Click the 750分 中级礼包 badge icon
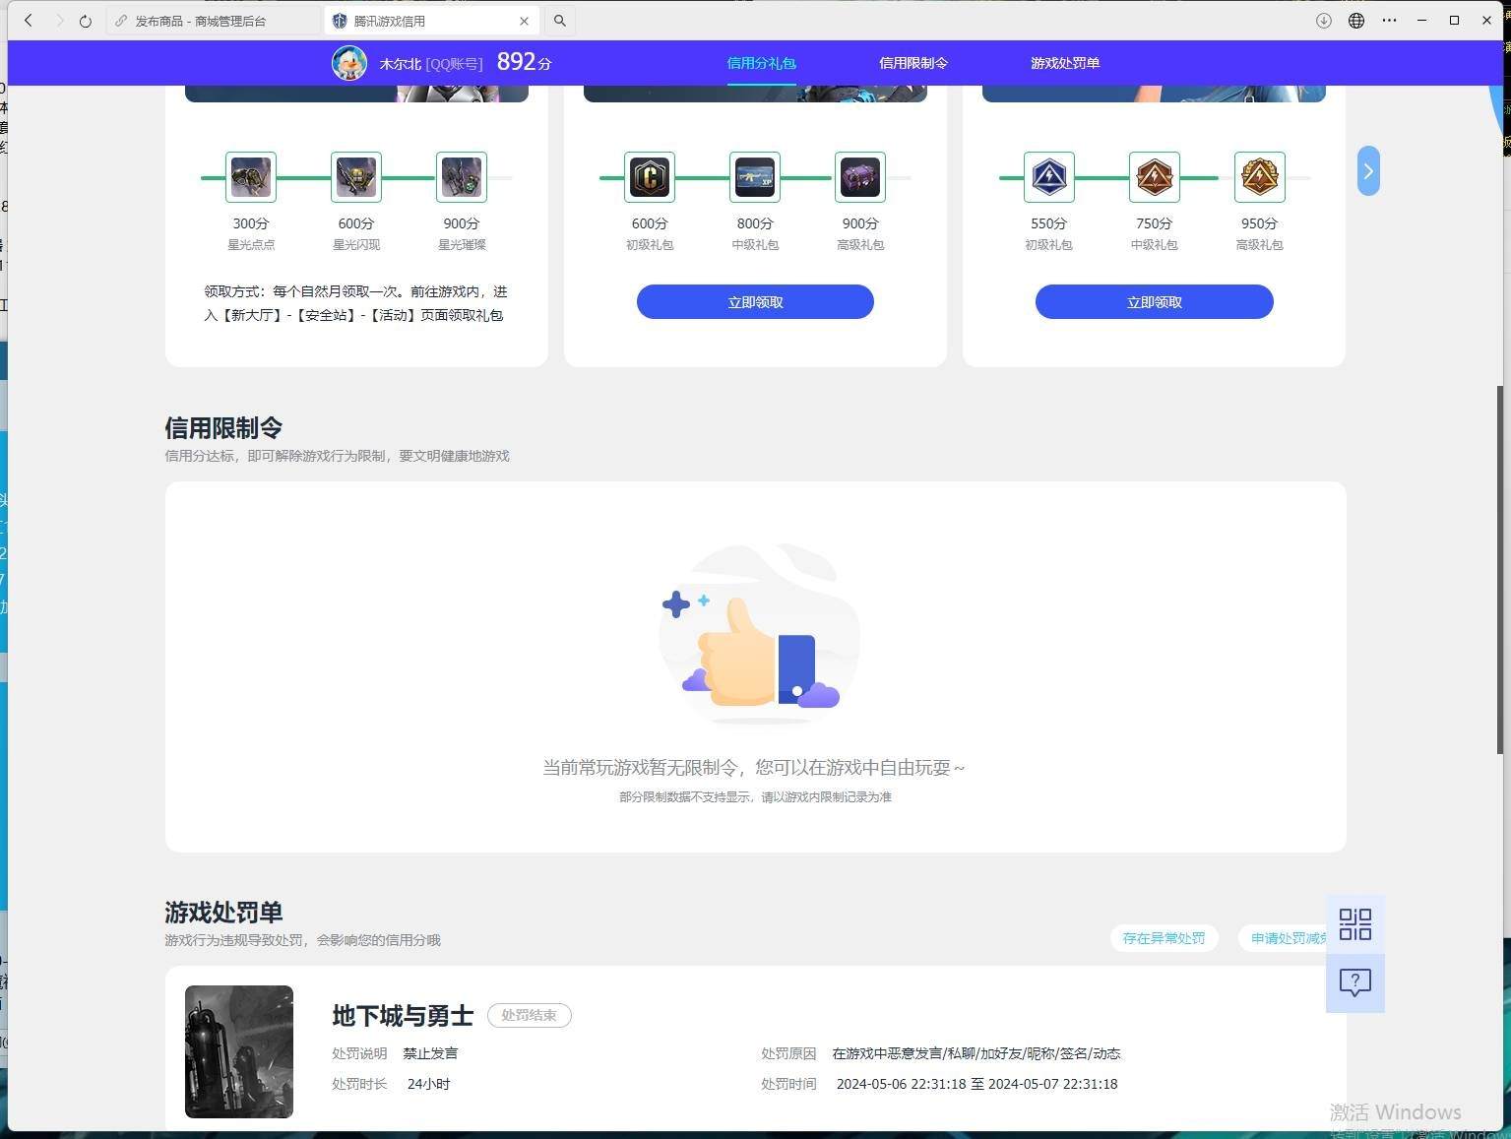Screen dimensions: 1511x1139 [1154, 177]
